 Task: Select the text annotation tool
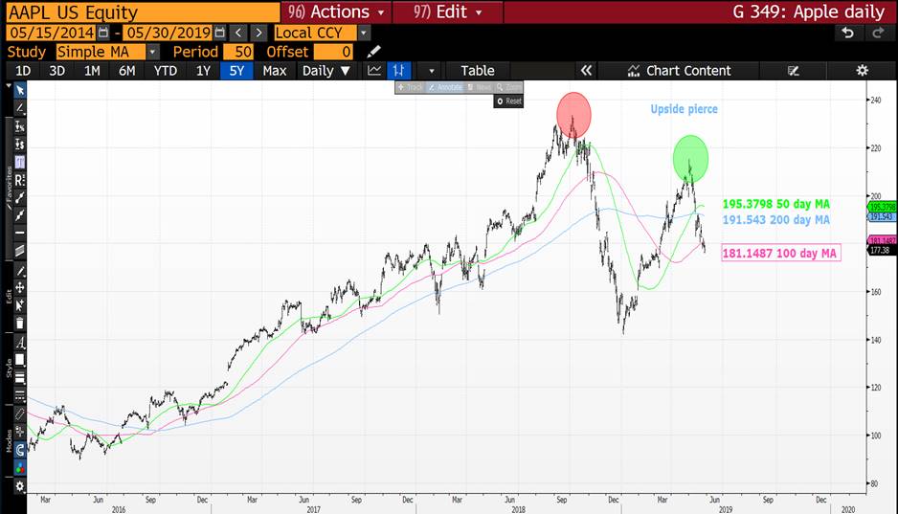[x=19, y=162]
